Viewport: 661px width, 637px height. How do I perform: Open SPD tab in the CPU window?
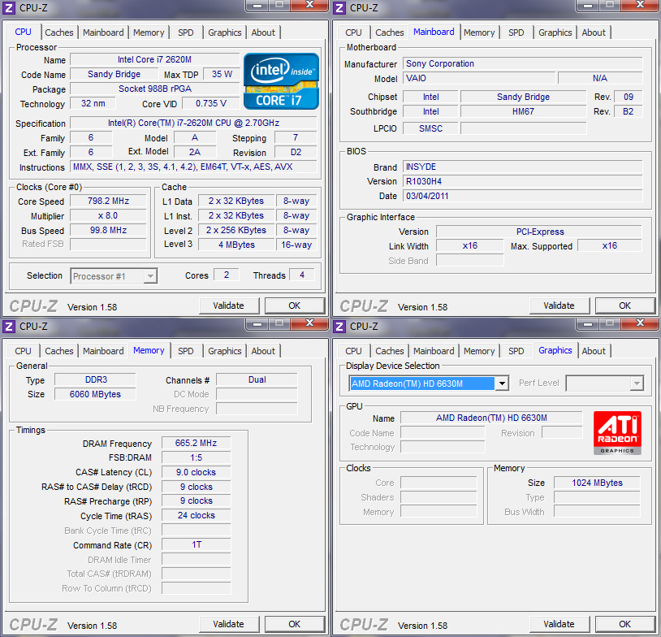pos(185,32)
